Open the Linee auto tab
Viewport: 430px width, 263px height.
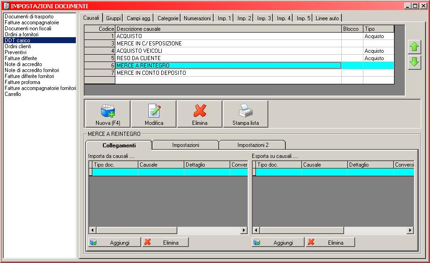tap(327, 18)
